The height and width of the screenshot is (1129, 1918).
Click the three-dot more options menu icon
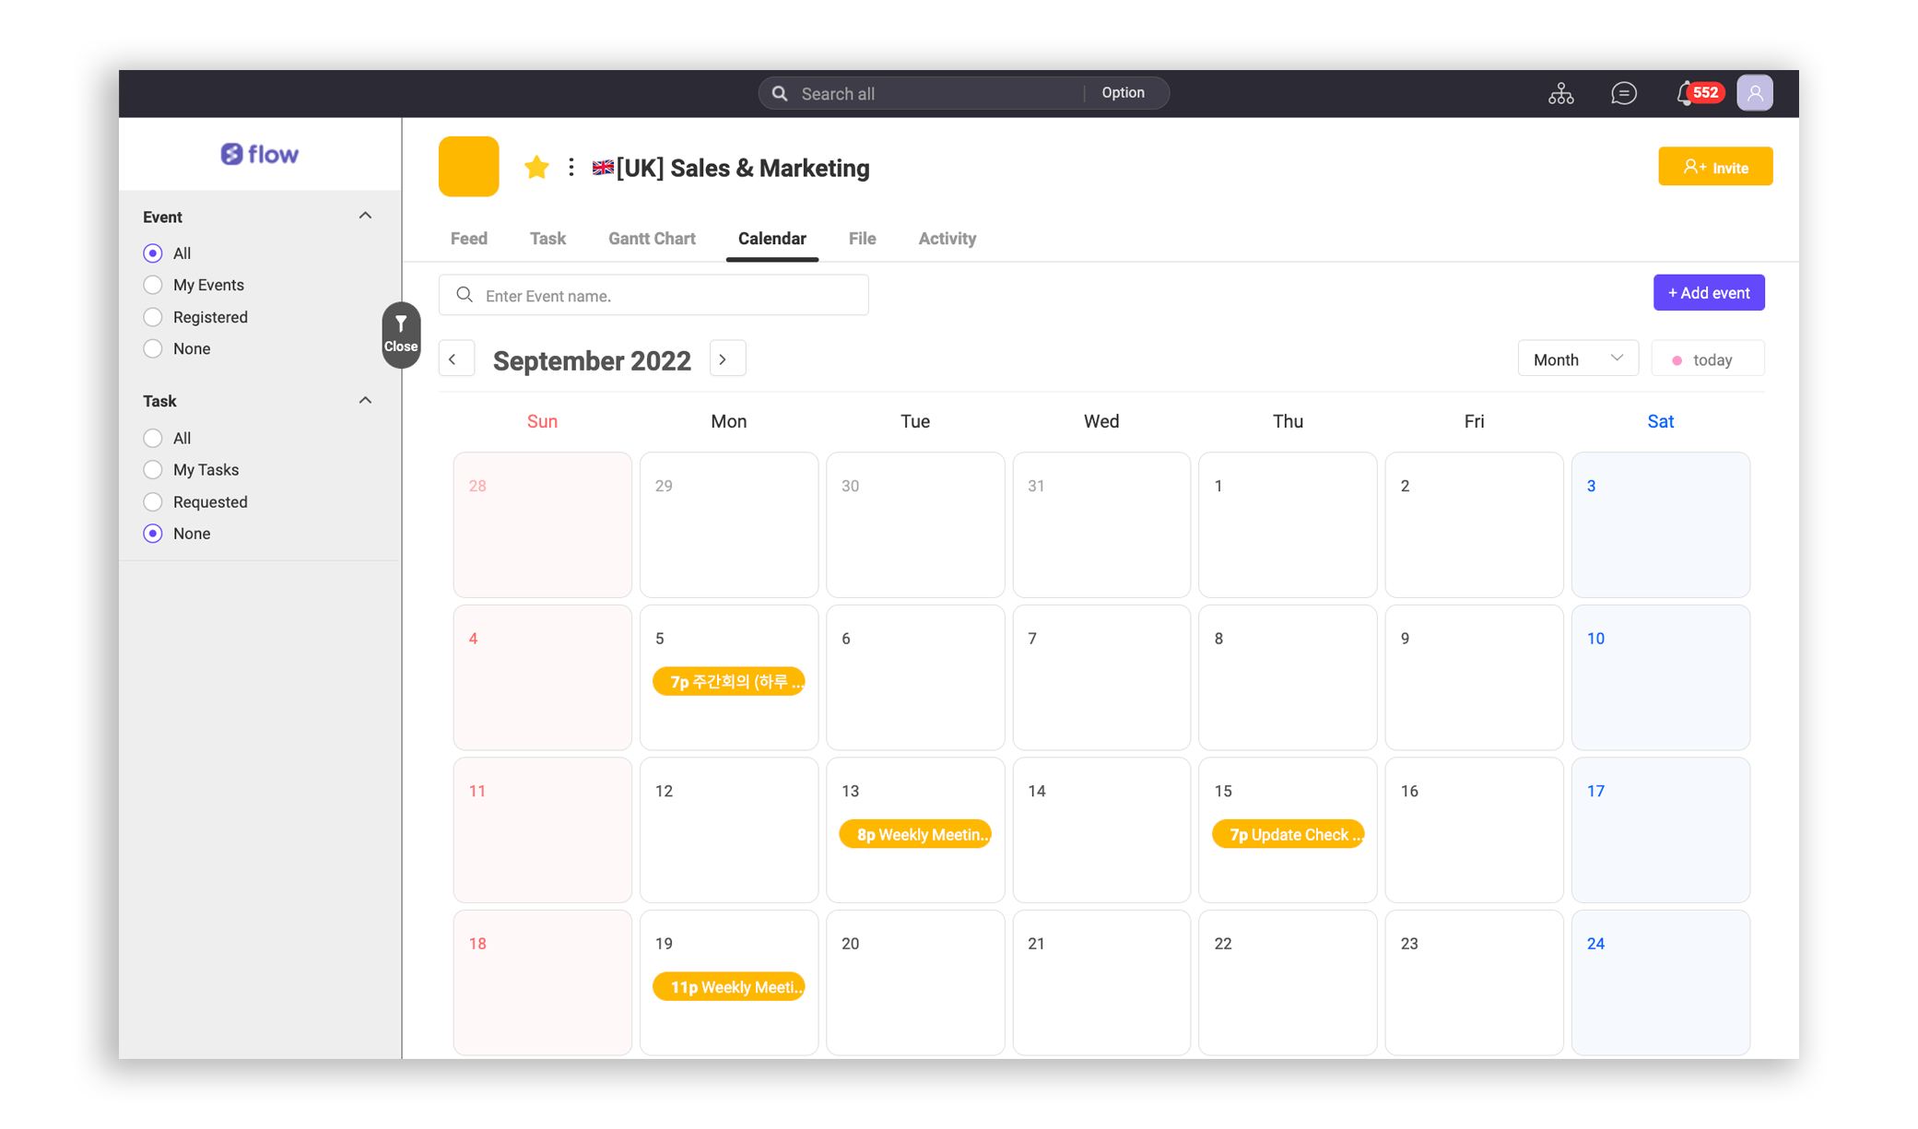[570, 167]
